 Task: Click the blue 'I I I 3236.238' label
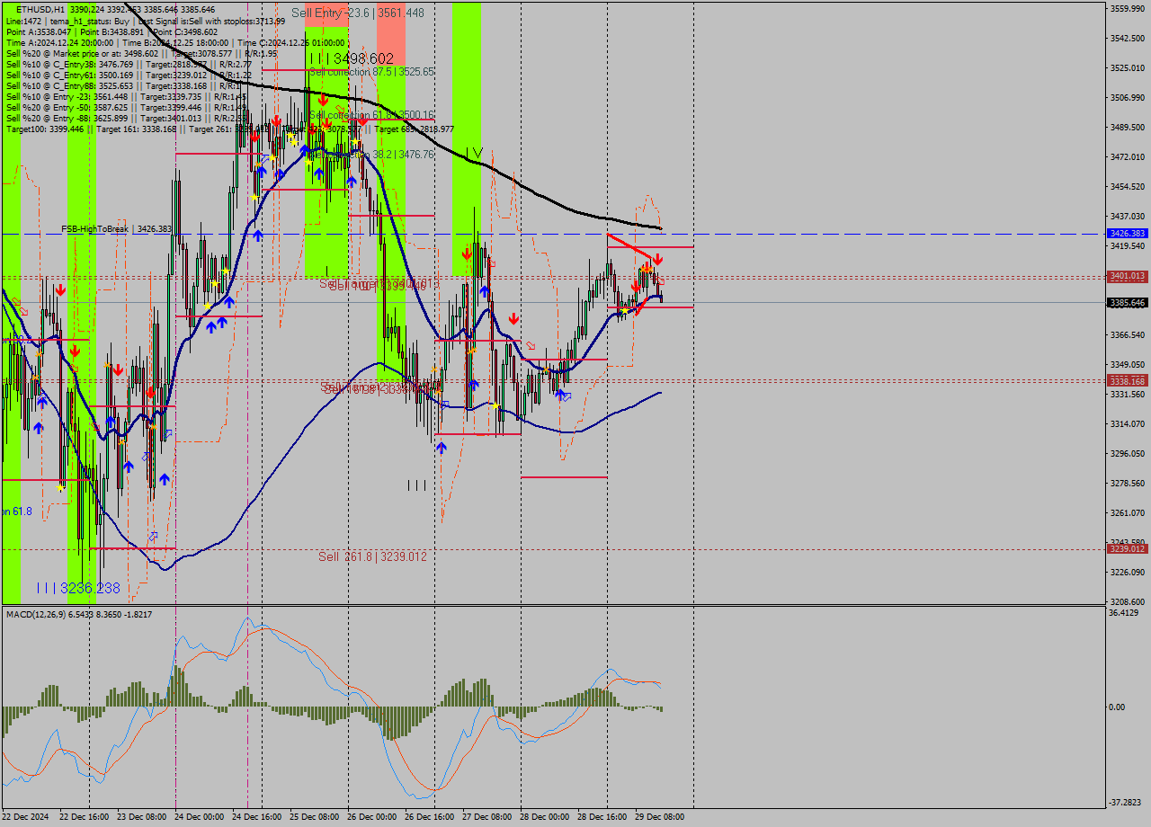tap(78, 588)
